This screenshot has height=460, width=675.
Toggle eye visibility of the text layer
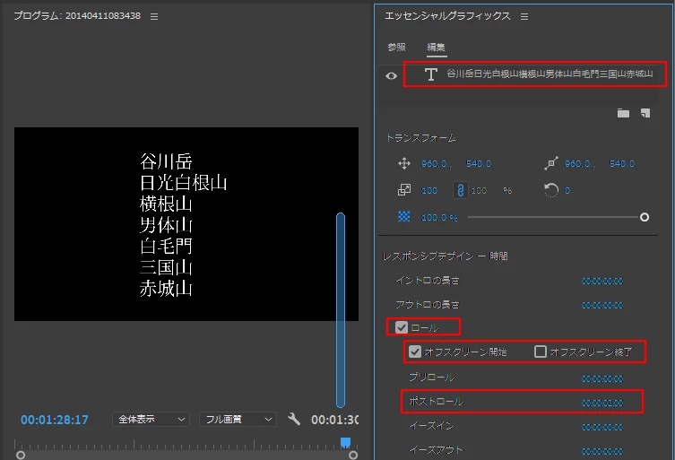[392, 76]
